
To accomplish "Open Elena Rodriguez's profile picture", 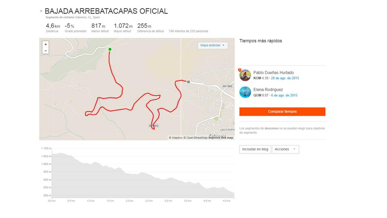I will pos(245,92).
